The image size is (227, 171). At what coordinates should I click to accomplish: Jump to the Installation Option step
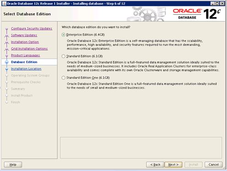(25, 42)
